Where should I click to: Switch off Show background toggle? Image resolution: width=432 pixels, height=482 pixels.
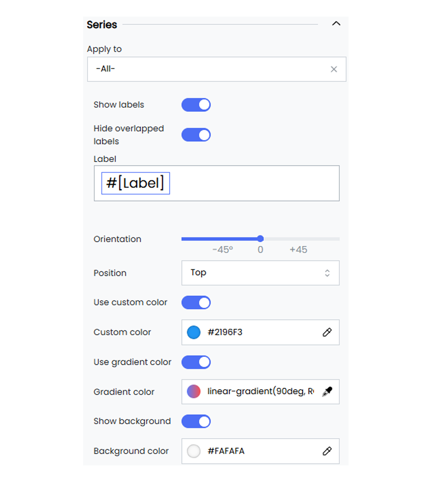tap(196, 421)
